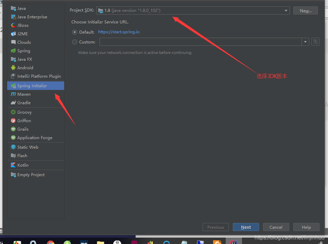
Task: Choose the Maven project type
Action: point(36,94)
